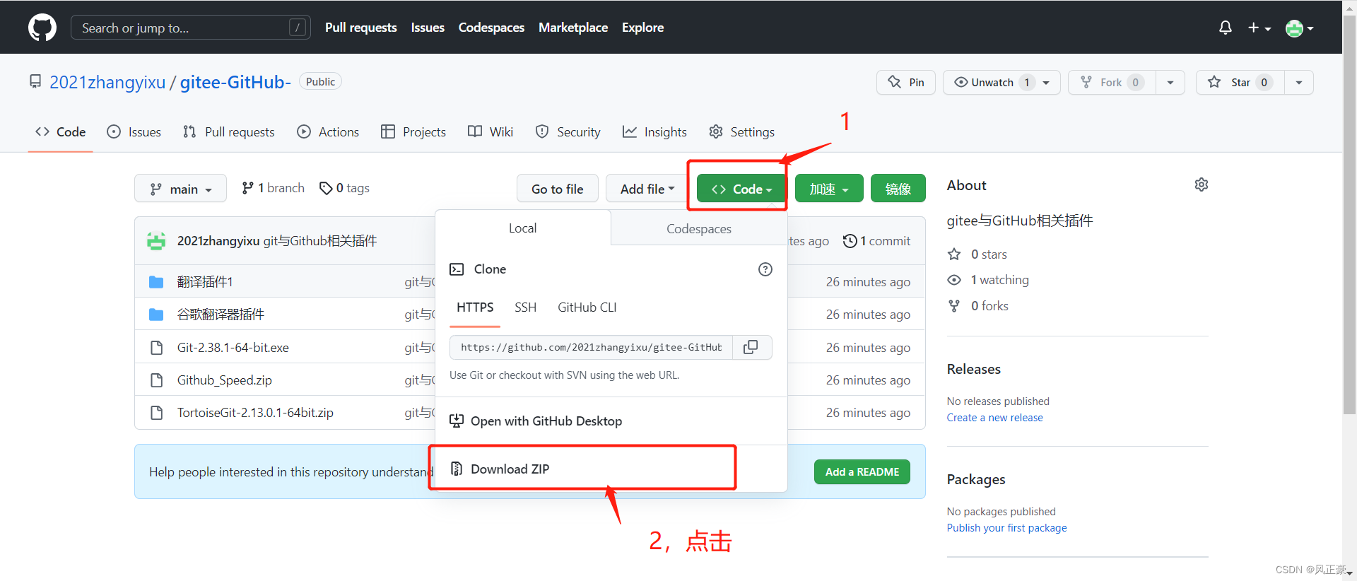Open About settings gear icon

coord(1202,184)
